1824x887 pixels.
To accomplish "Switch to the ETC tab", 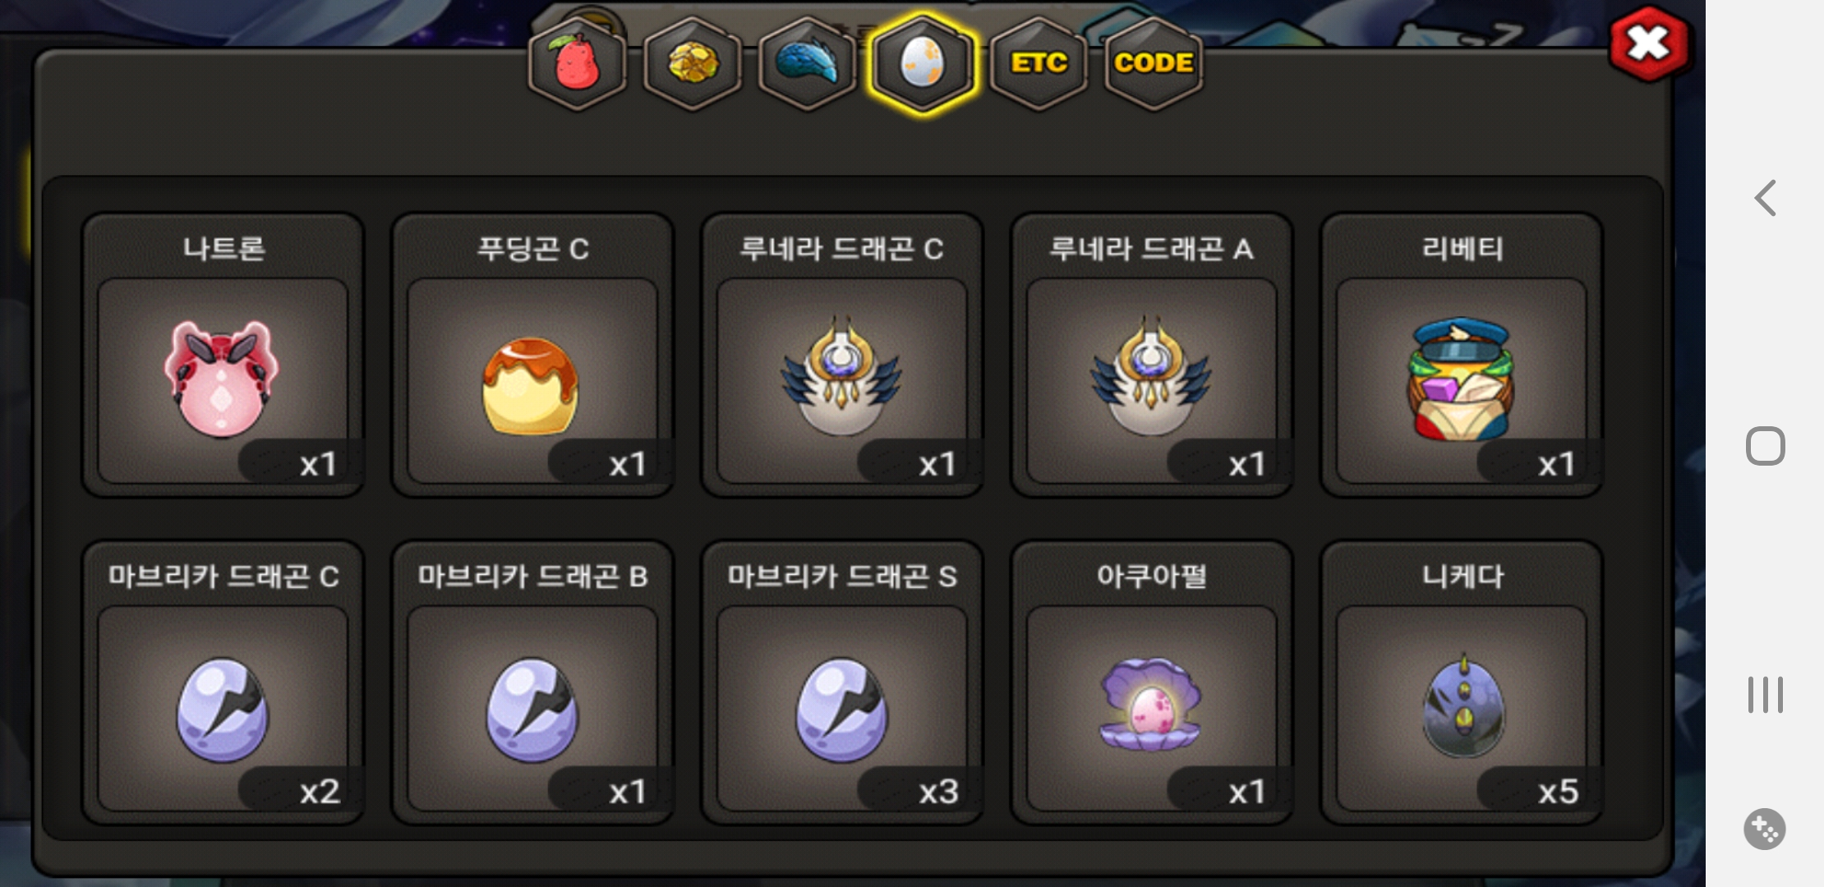I will pyautogui.click(x=1039, y=64).
